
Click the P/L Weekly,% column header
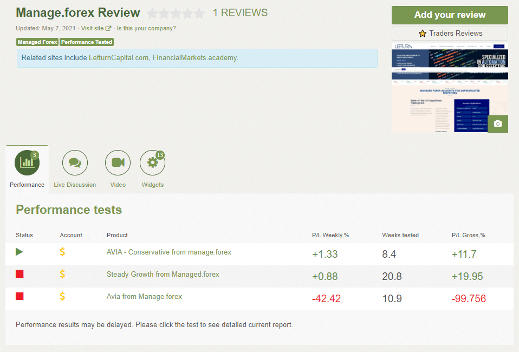point(330,235)
